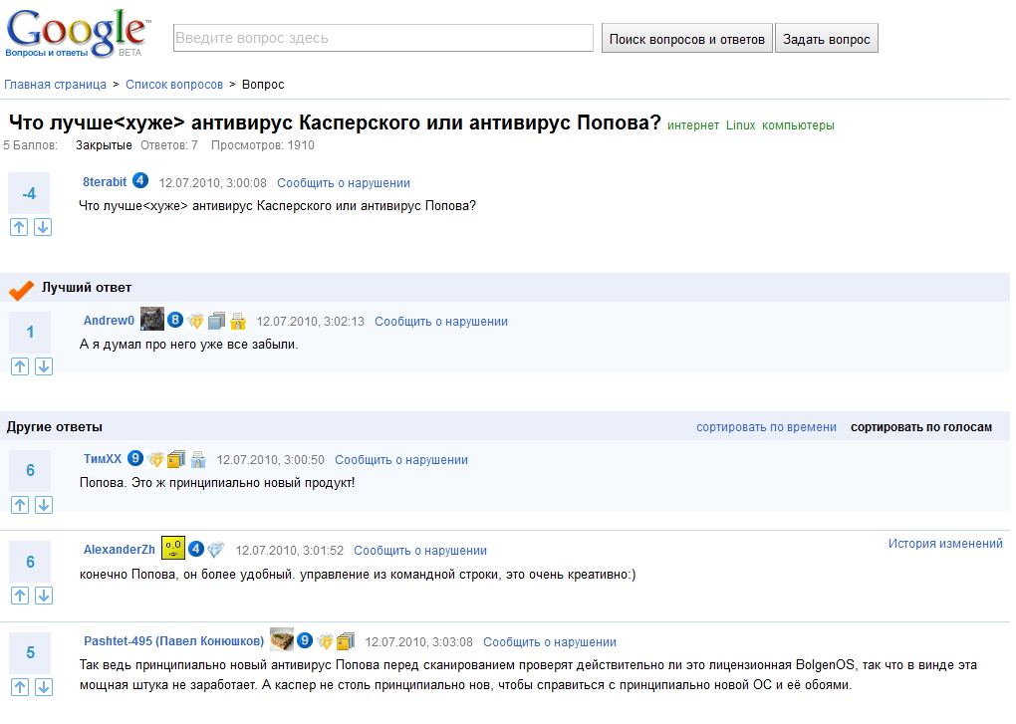This screenshot has width=1016, height=724.
Task: Click 'Просмотров: 1910' text
Action: pyautogui.click(x=262, y=145)
